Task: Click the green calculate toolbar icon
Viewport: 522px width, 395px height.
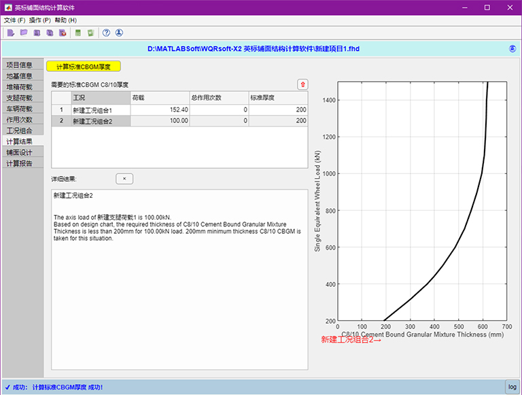Action: [78, 33]
